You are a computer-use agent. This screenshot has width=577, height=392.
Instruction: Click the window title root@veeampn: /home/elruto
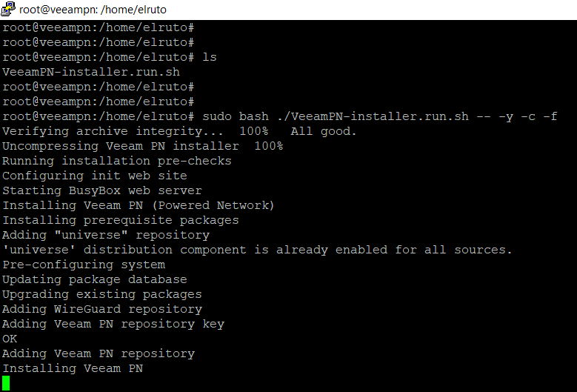tap(94, 10)
